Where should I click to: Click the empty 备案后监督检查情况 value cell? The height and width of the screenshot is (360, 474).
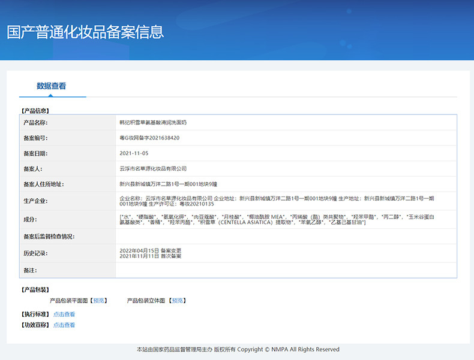coord(286,237)
